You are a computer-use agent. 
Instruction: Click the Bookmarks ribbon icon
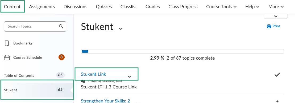coord(7,43)
